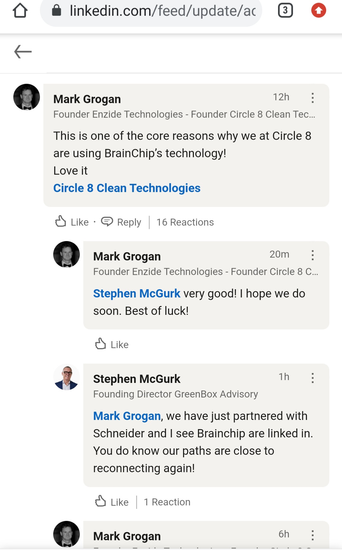Open Mark Grogan's top comment profile photo
The height and width of the screenshot is (550, 342).
[x=27, y=97]
